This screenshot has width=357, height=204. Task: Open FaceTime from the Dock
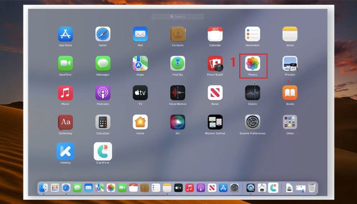(x=122, y=188)
